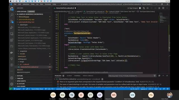Viewport: 179px width, 100px height.
Task: Open the Terminal menu
Action: [48, 4]
